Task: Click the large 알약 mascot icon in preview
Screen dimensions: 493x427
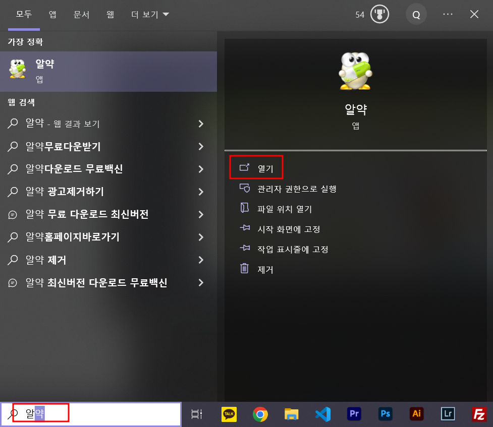Action: click(356, 71)
